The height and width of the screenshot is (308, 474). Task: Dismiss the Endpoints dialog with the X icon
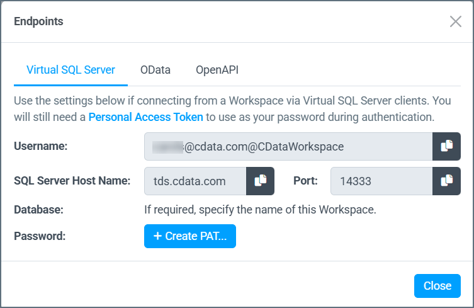455,21
